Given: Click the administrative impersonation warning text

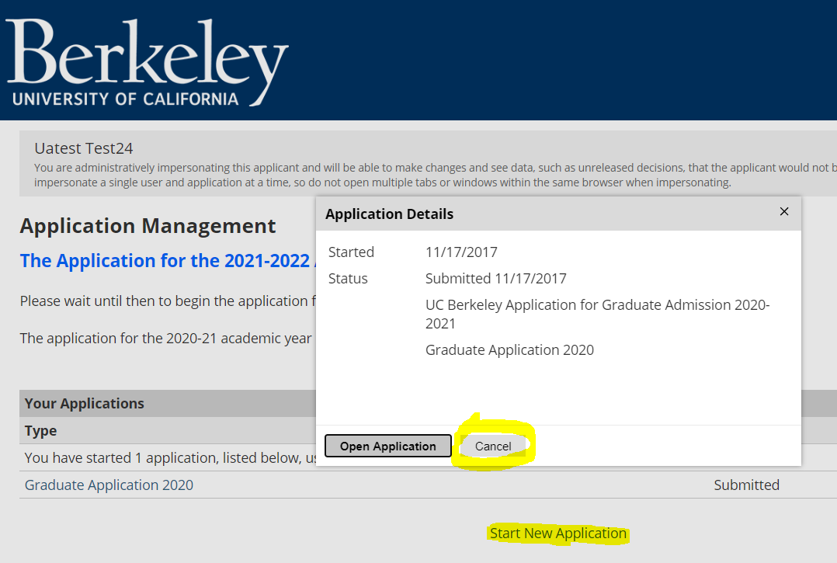Looking at the screenshot, I should [x=435, y=175].
